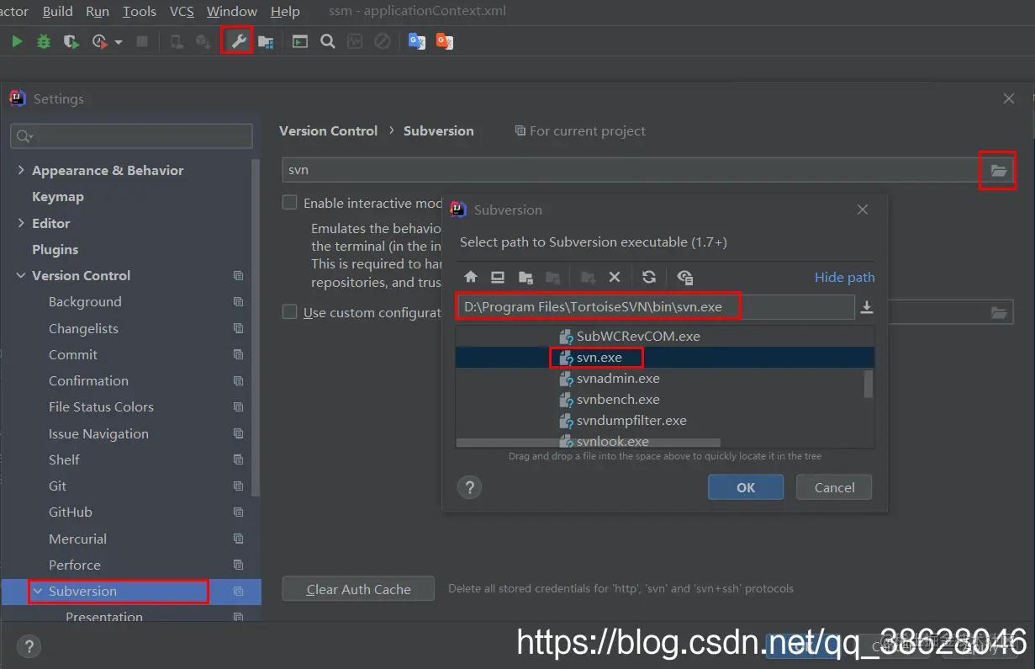Select File Status Colors settings item
The width and height of the screenshot is (1035, 669).
(x=101, y=406)
